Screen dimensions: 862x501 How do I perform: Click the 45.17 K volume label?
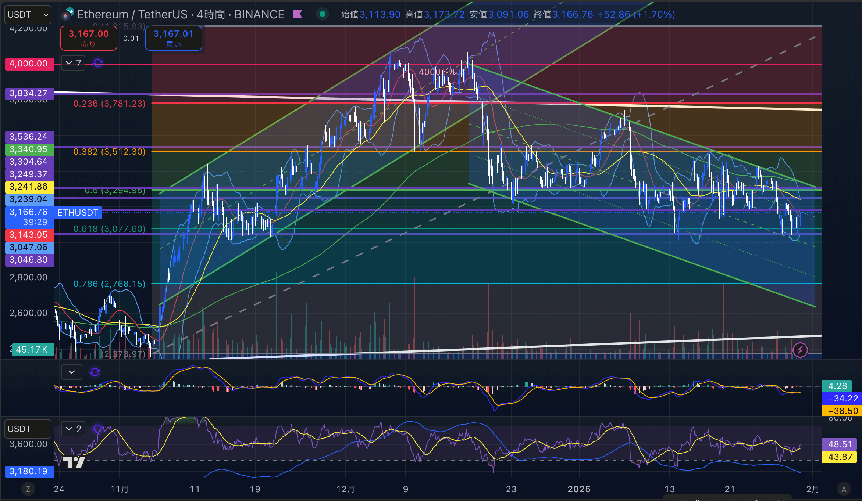pos(32,350)
